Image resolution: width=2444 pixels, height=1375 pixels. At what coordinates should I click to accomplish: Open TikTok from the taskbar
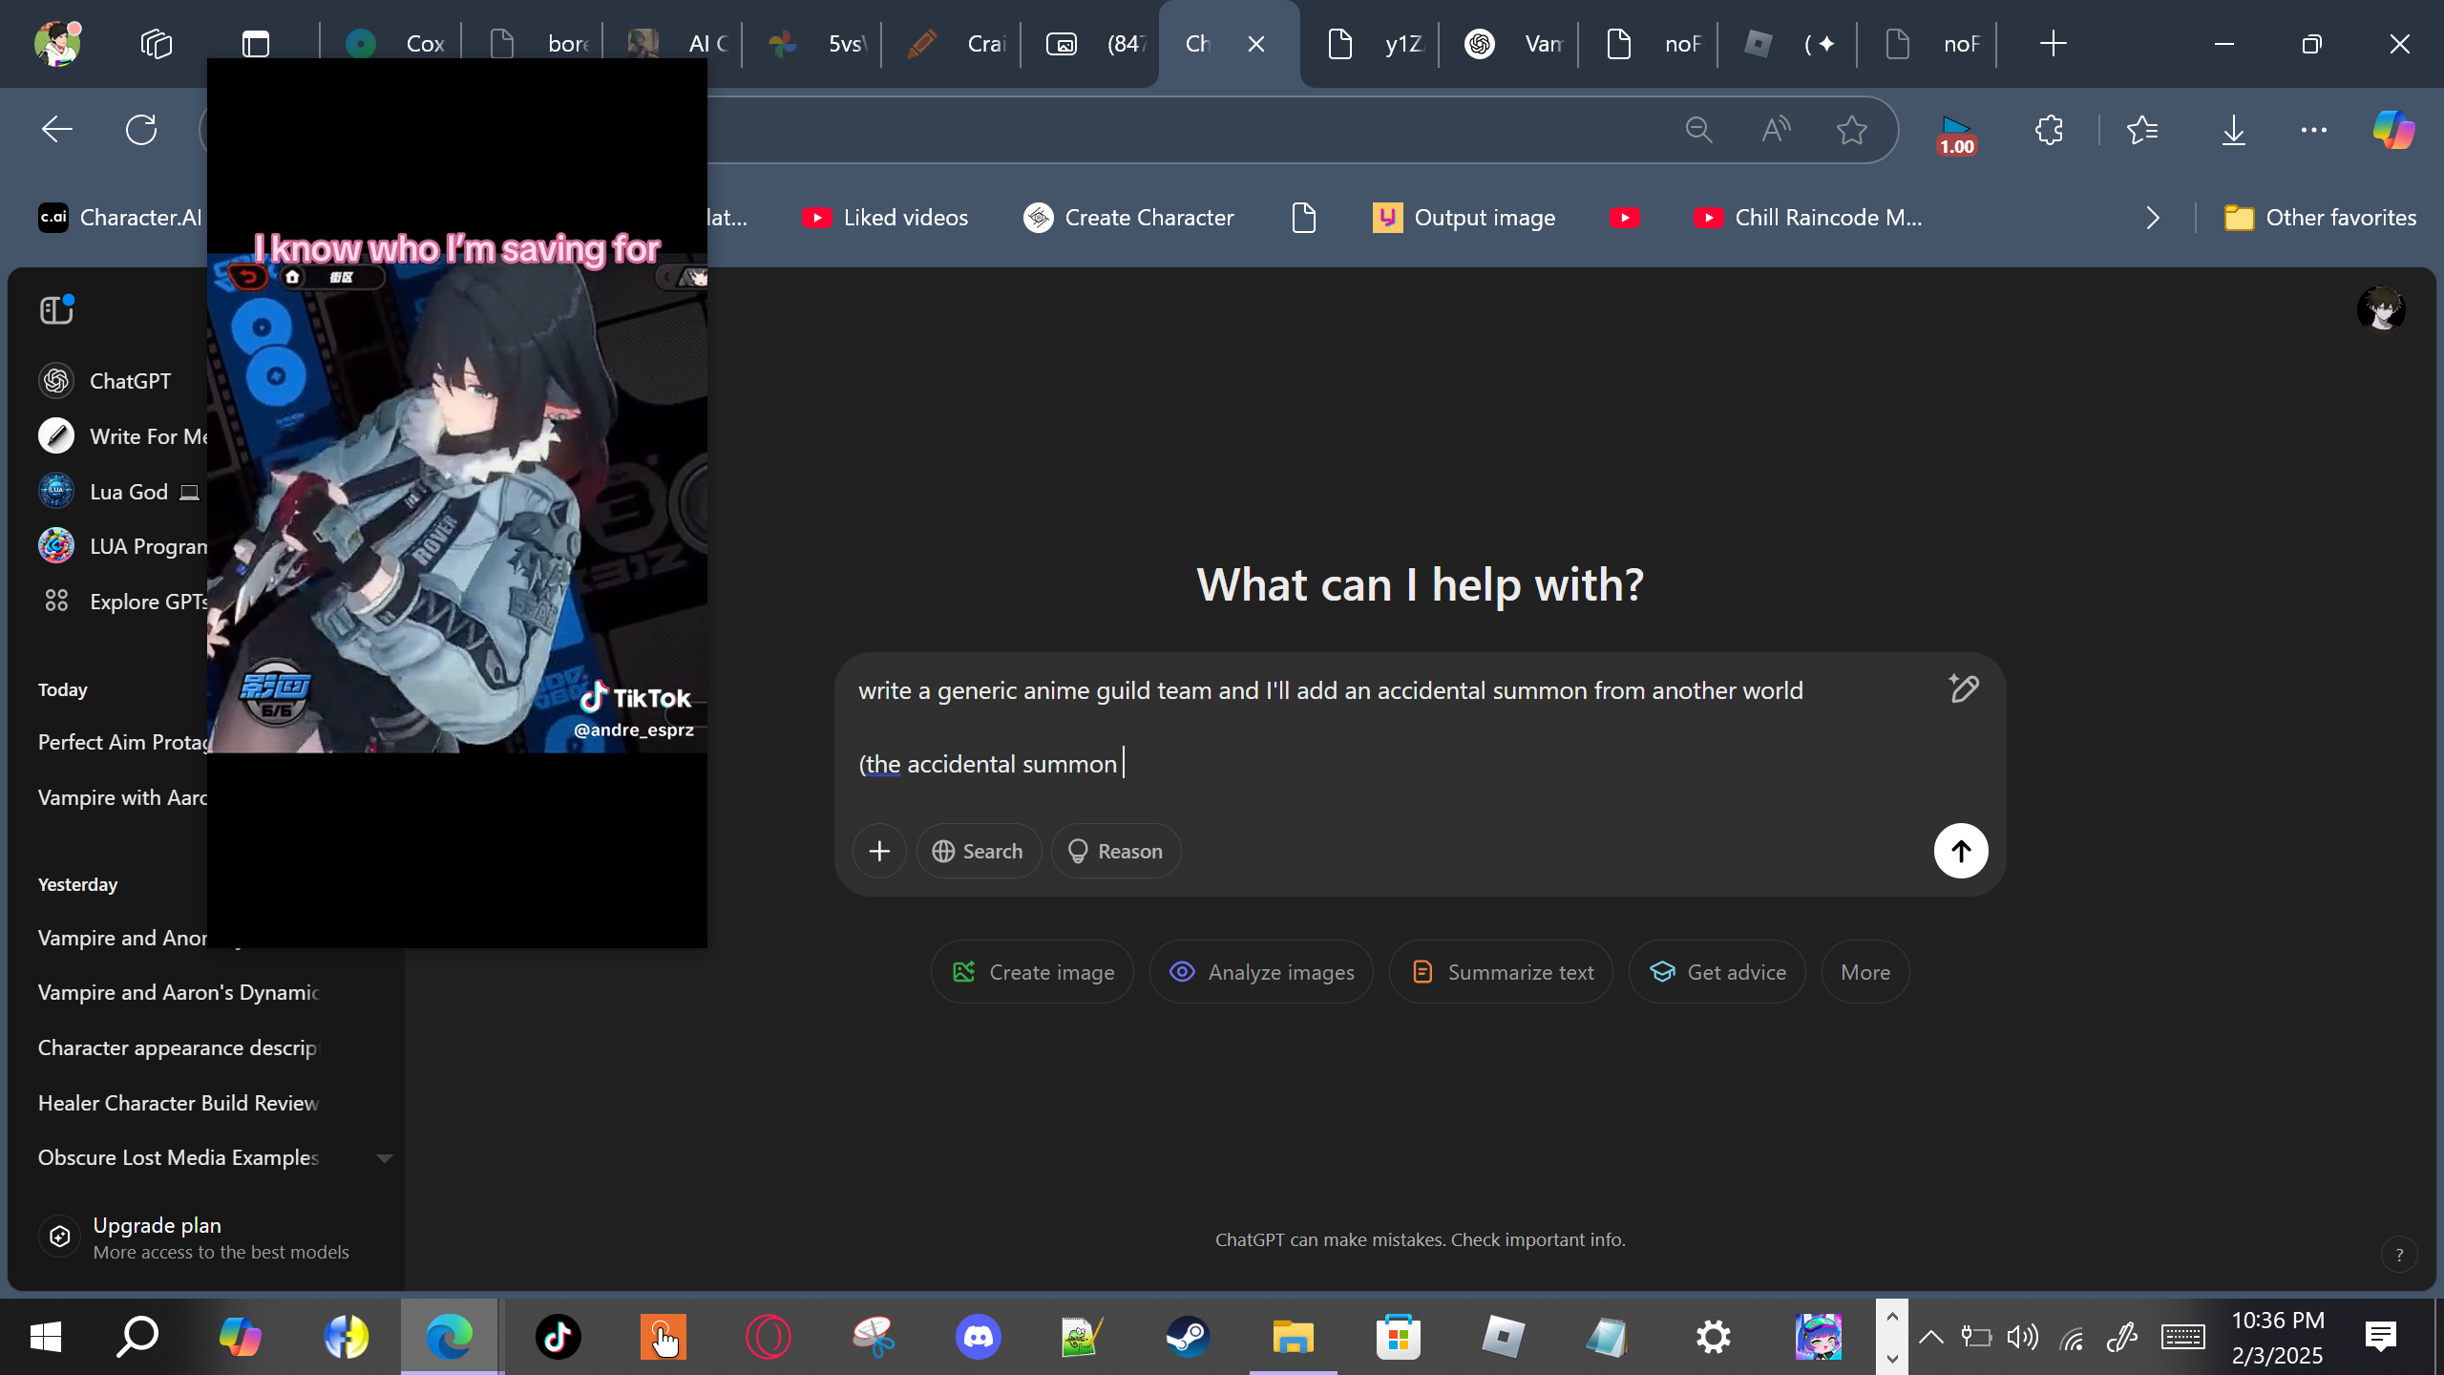[x=558, y=1337]
